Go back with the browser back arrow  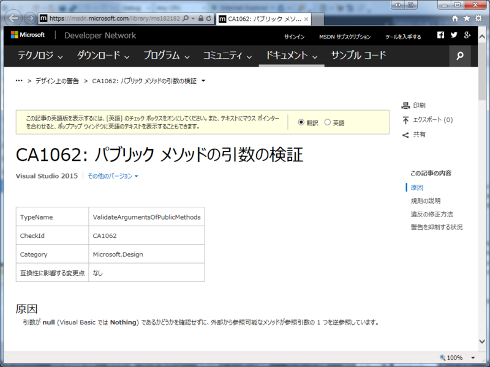click(13, 18)
